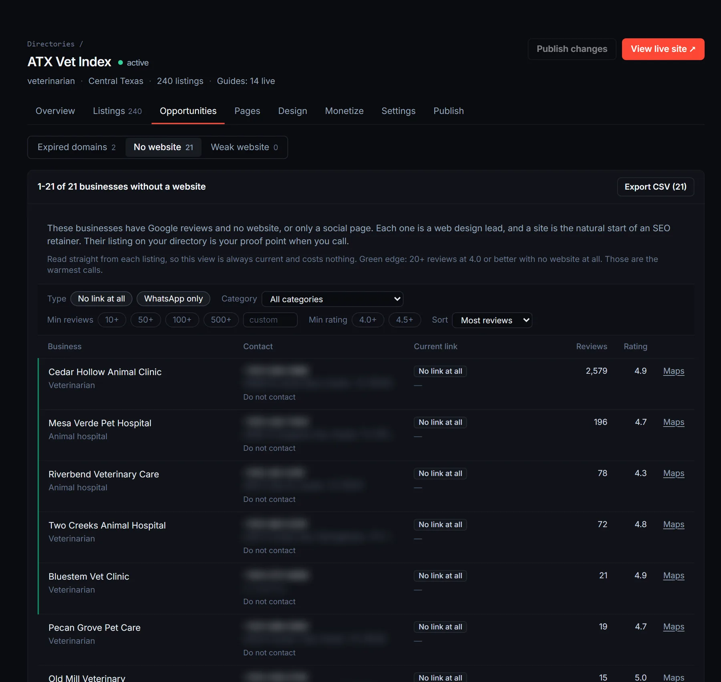This screenshot has width=721, height=682.
Task: Click Publish changes button
Action: pyautogui.click(x=572, y=49)
